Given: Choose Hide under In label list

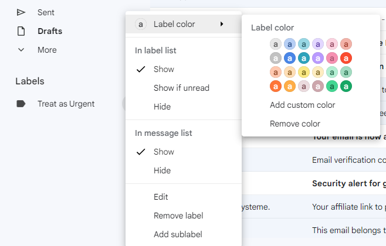Looking at the screenshot, I should [x=162, y=107].
